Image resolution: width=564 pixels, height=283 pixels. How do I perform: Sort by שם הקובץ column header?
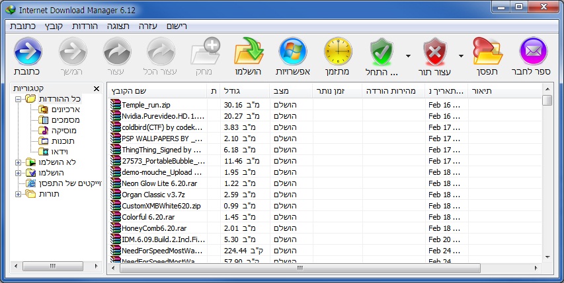tap(157, 91)
